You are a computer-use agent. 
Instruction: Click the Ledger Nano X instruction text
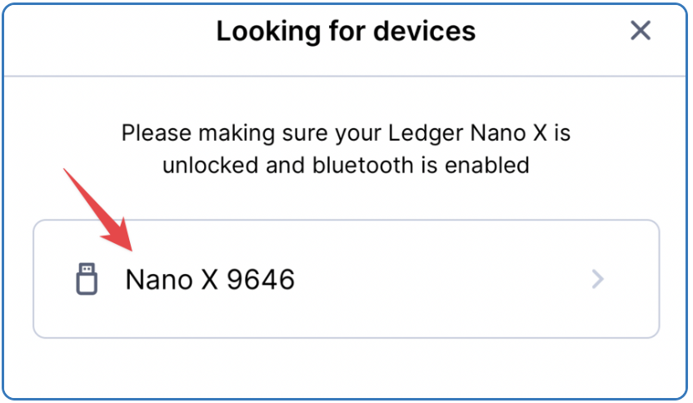pos(346,149)
